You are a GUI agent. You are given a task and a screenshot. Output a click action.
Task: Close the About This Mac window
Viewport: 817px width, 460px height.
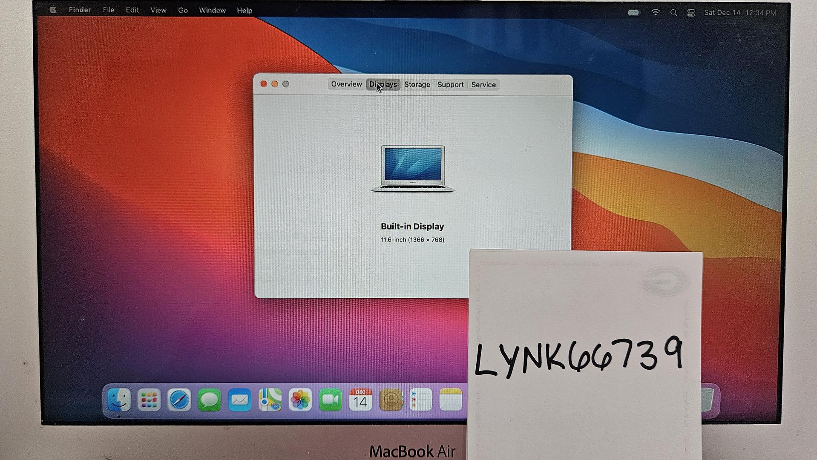tap(264, 84)
